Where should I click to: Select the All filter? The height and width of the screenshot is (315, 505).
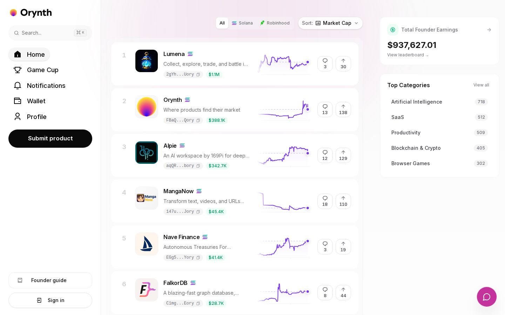222,23
